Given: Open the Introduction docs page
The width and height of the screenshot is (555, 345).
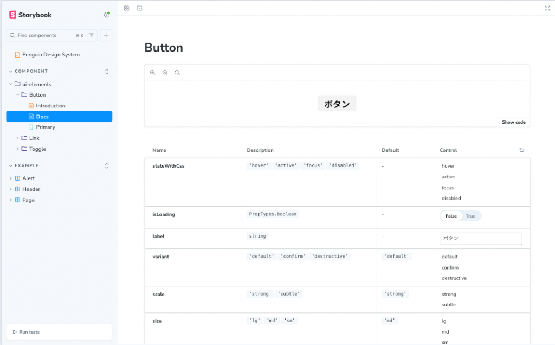Looking at the screenshot, I should (50, 106).
